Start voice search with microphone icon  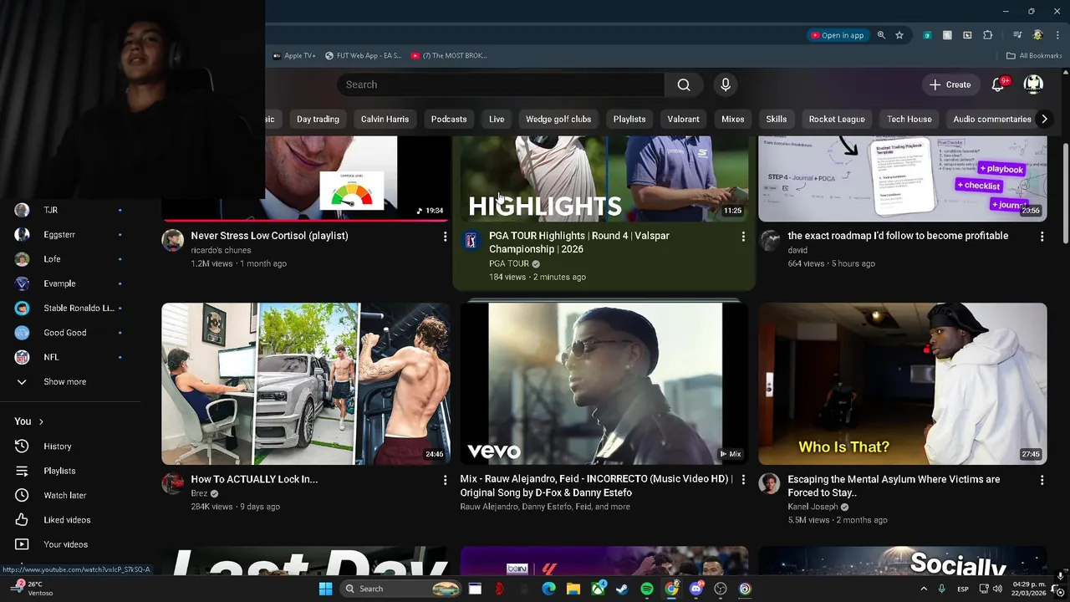[x=726, y=84]
